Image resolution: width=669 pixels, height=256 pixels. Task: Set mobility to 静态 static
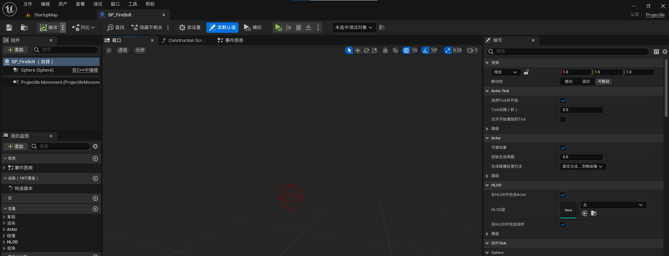(x=569, y=82)
